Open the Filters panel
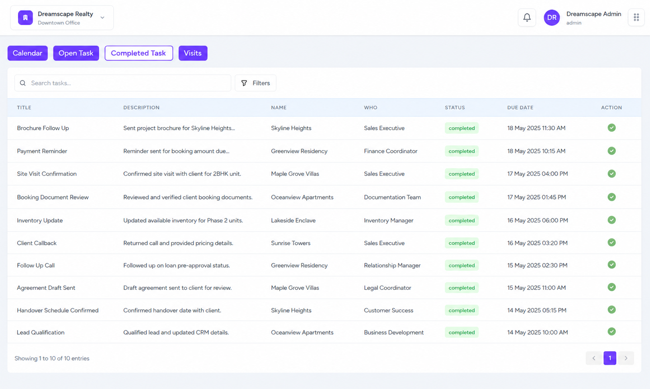This screenshot has height=389, width=650. coord(255,83)
